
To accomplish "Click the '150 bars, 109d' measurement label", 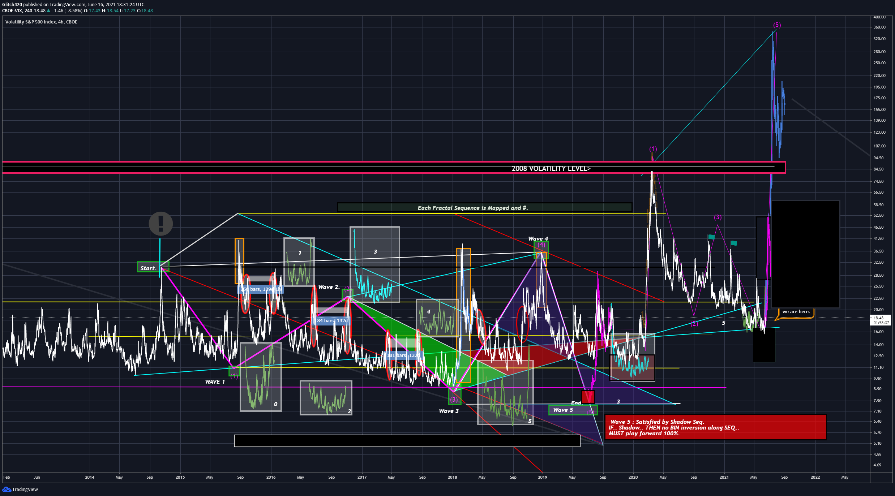I will (260, 289).
